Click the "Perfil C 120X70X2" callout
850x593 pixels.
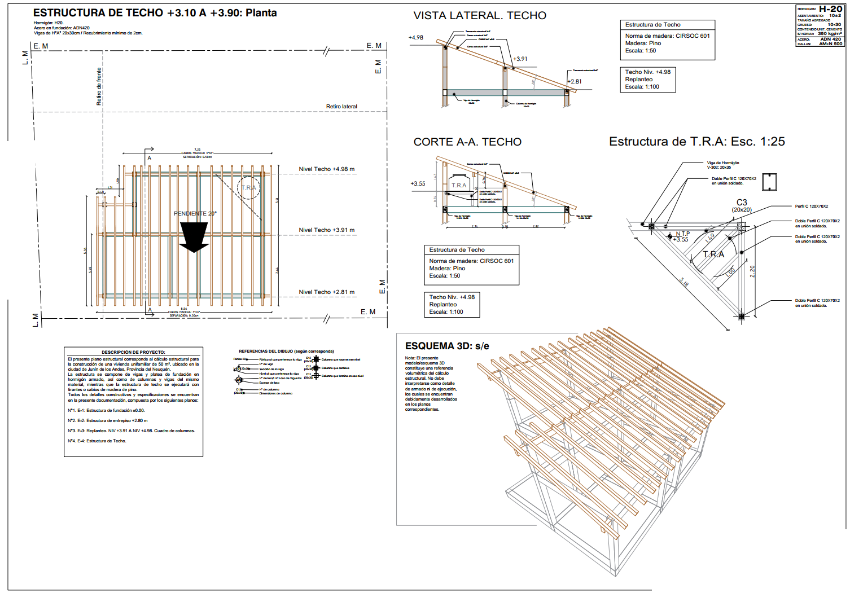(x=812, y=207)
